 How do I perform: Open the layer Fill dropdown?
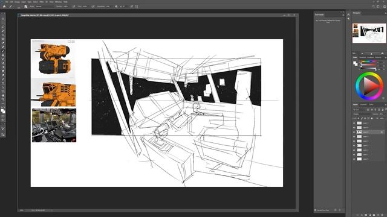[382, 118]
